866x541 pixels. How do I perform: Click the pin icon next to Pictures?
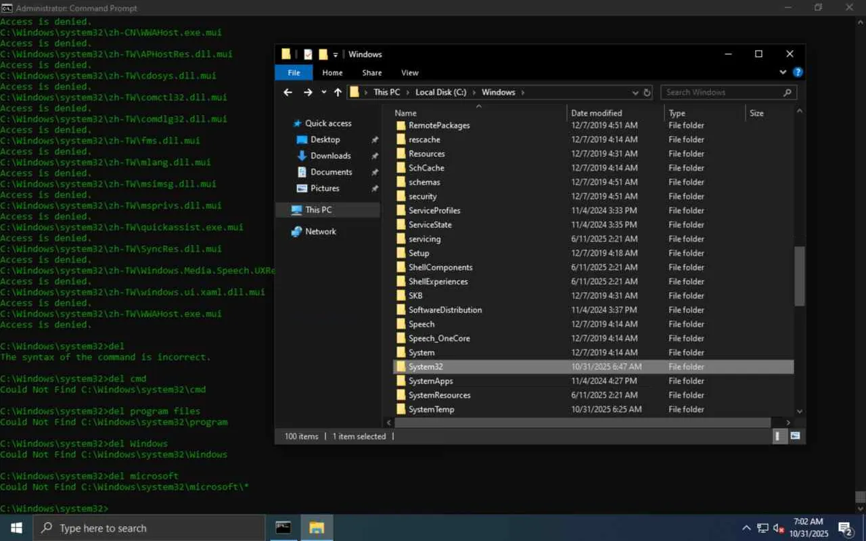[375, 189]
